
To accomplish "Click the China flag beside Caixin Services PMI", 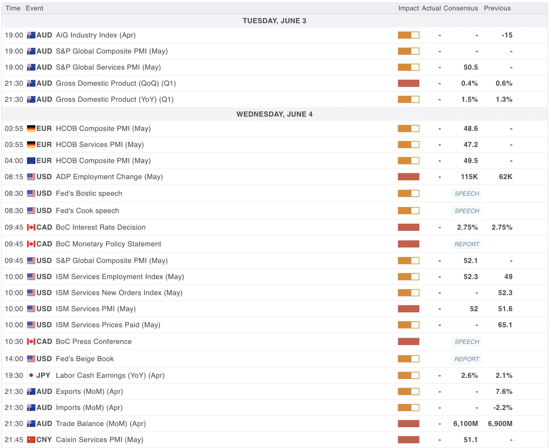I will [31, 440].
